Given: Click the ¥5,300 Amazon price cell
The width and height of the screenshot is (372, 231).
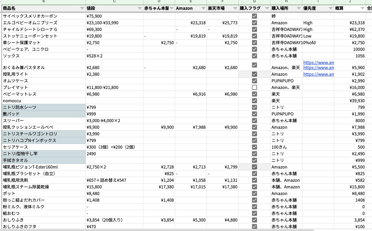Looking at the screenshot, I should (191, 220).
